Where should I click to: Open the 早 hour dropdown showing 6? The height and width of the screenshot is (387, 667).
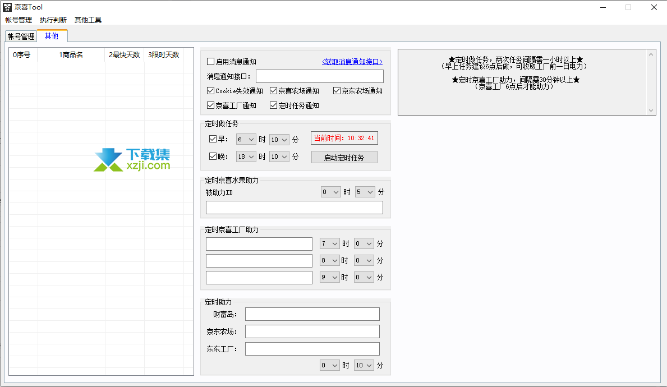click(x=246, y=140)
